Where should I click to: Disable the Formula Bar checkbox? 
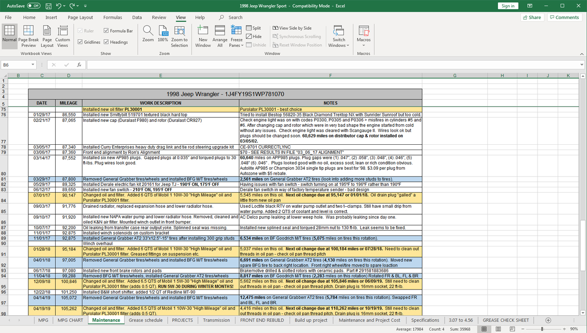pyautogui.click(x=106, y=31)
